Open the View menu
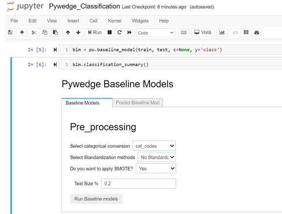This screenshot has height=214, width=282. [52, 21]
